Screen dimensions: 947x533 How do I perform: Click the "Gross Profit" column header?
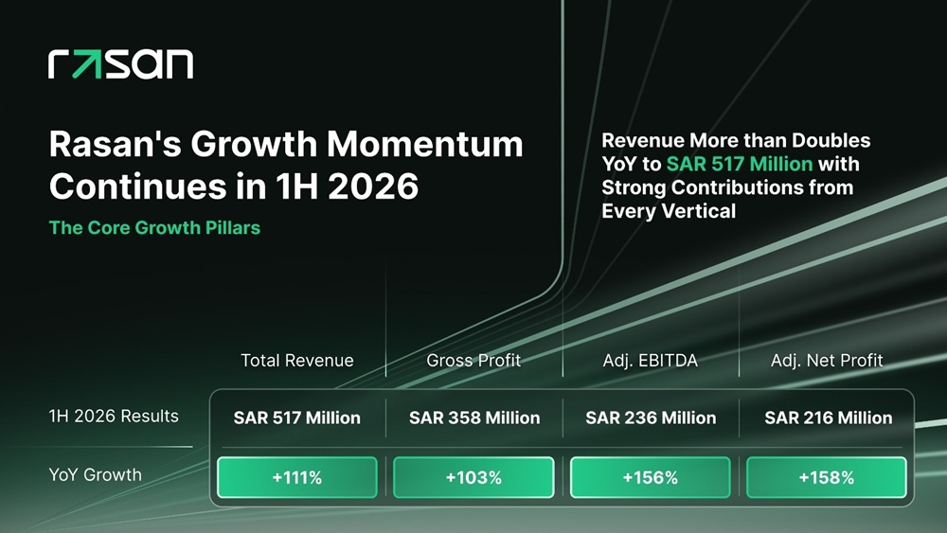(473, 361)
